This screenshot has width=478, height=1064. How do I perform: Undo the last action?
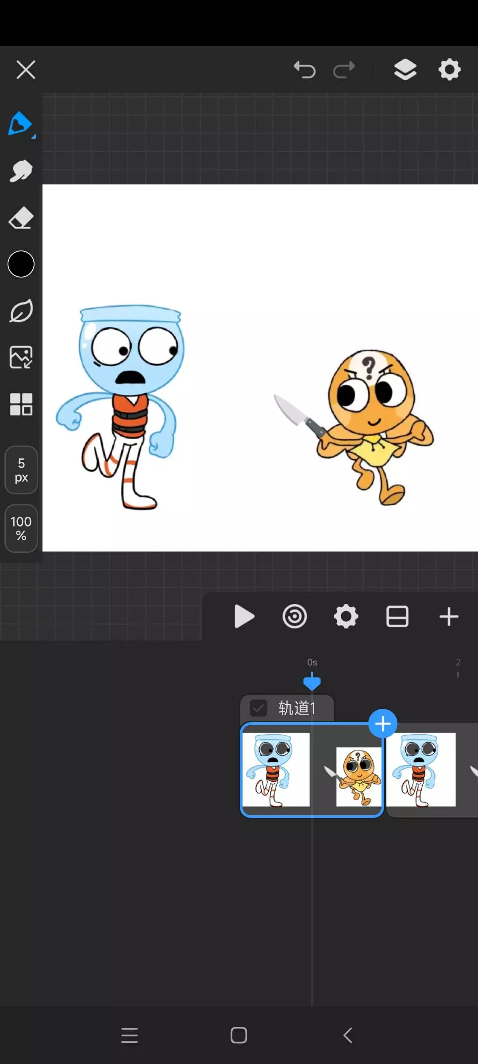(x=305, y=70)
